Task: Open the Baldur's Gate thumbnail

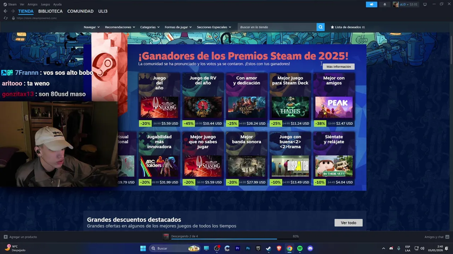Action: pos(247,107)
